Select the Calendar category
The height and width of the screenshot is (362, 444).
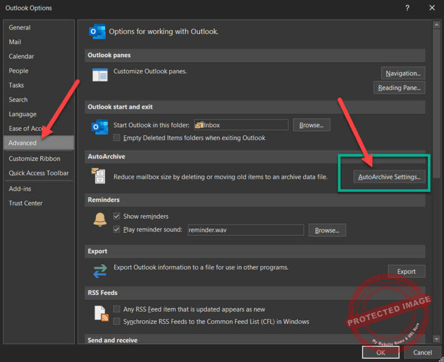[x=39, y=56]
